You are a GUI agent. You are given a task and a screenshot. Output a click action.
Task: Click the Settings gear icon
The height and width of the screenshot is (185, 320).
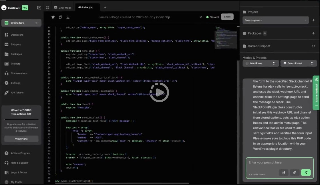(7, 83)
